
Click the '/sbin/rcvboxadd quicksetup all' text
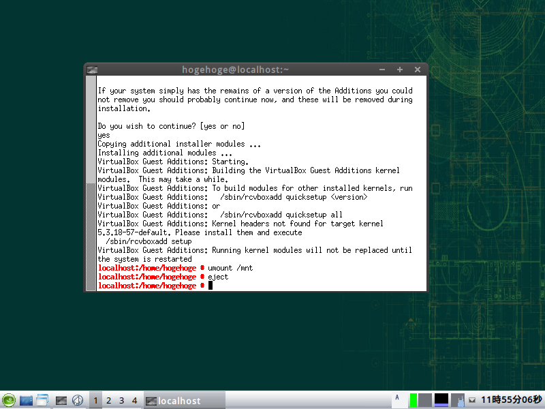tap(281, 215)
